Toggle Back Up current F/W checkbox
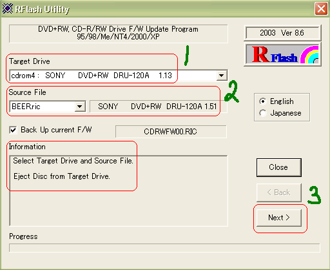 click(14, 130)
